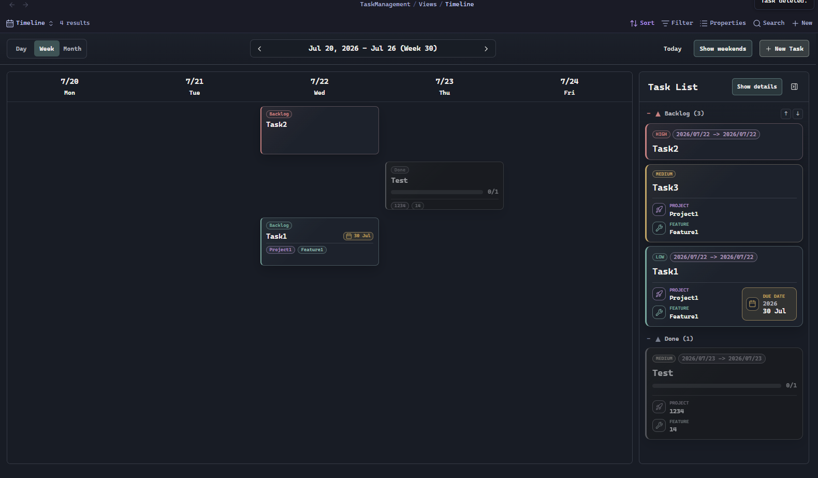Open the Filter options
This screenshot has height=478, width=818.
point(677,23)
